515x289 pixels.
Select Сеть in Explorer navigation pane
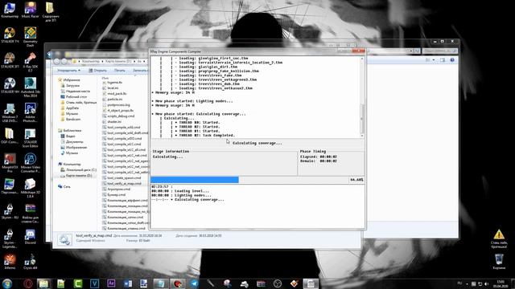[64, 186]
